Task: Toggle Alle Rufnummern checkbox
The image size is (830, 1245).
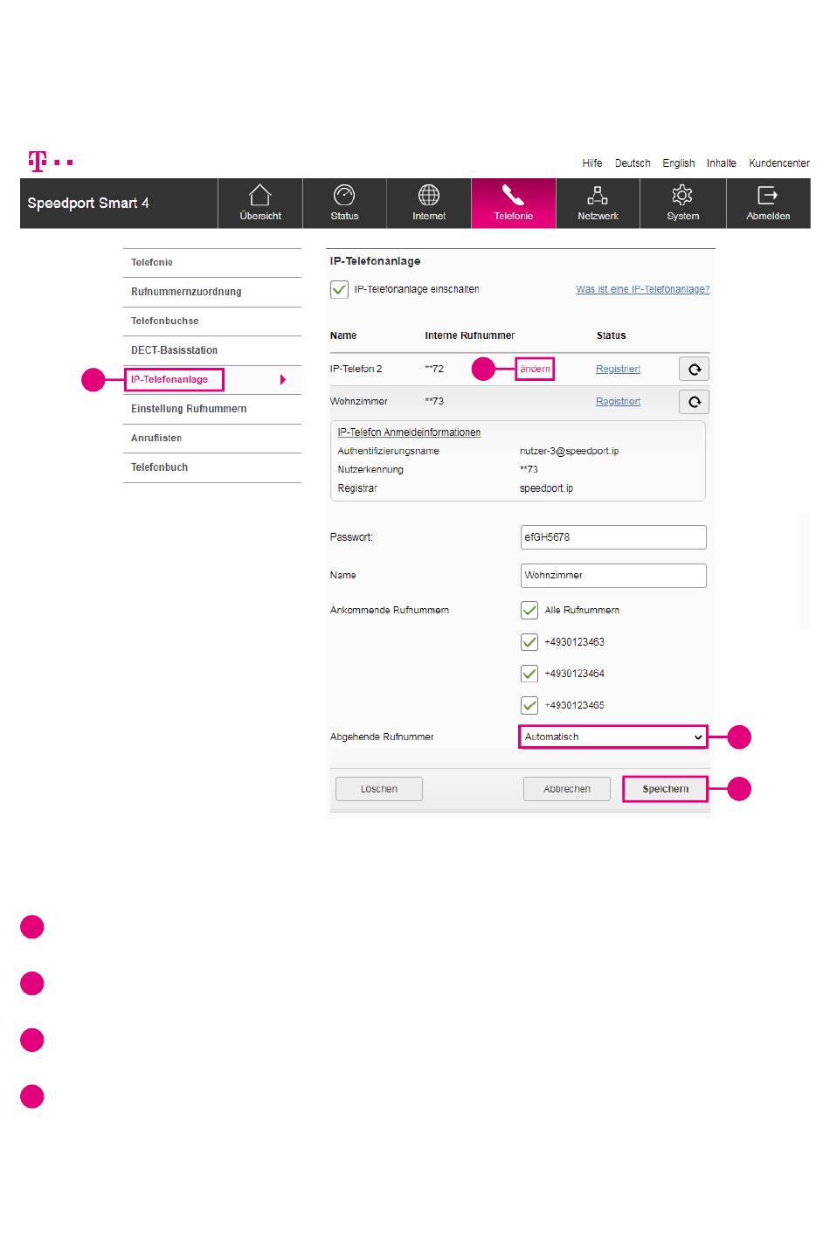Action: [529, 610]
